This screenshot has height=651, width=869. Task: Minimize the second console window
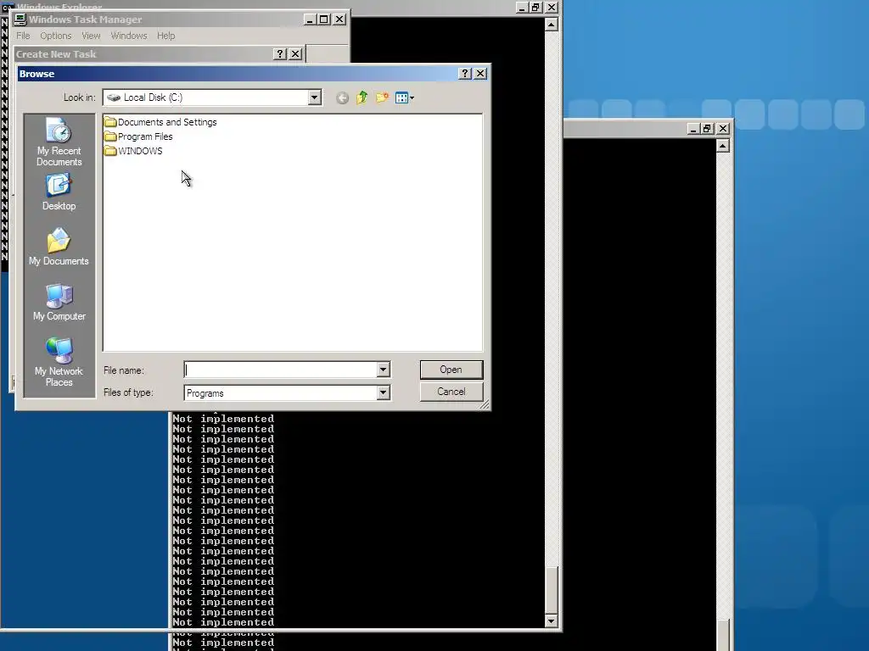coord(692,129)
